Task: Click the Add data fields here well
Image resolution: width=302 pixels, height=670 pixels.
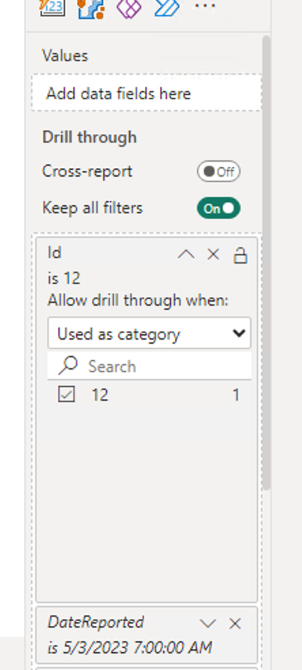Action: pos(147,93)
